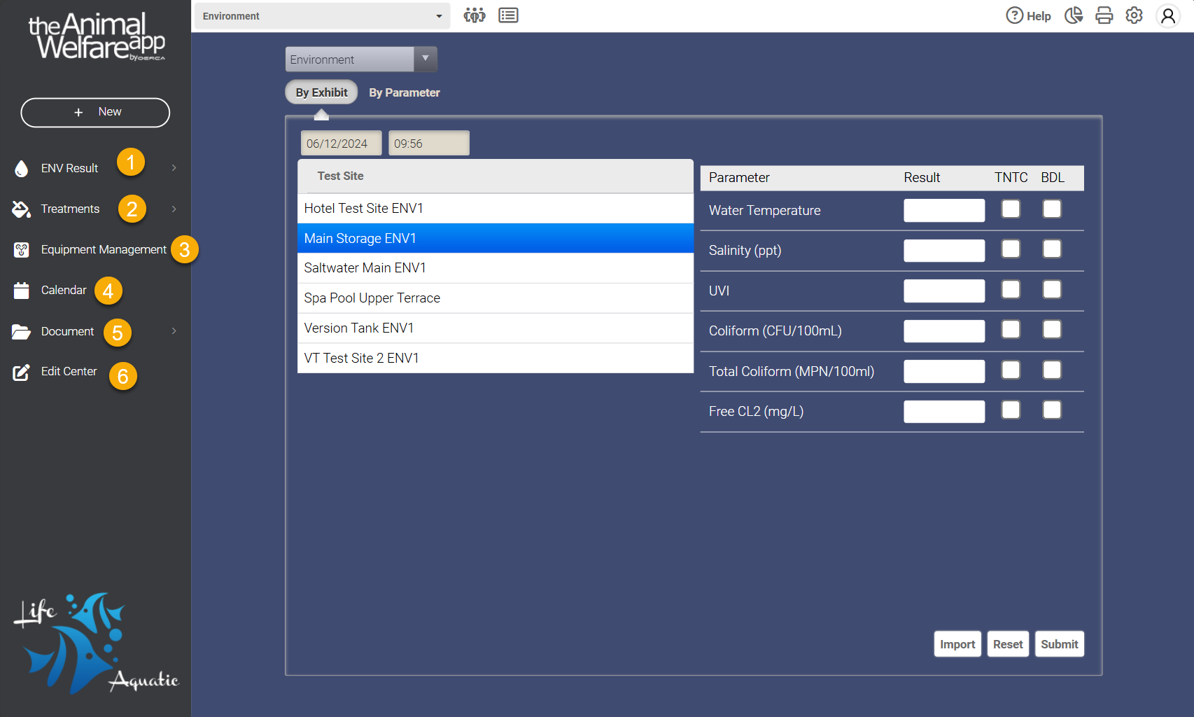Open the pie chart reports icon
Screen dimensions: 1194x717
pyautogui.click(x=1073, y=15)
